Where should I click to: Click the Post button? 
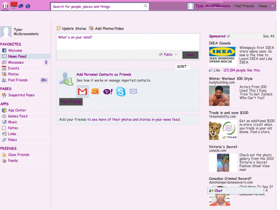point(190,55)
